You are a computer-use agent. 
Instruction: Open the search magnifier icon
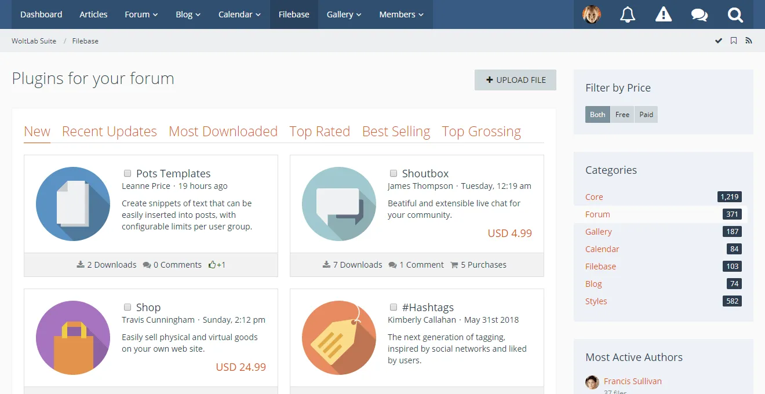pyautogui.click(x=735, y=14)
